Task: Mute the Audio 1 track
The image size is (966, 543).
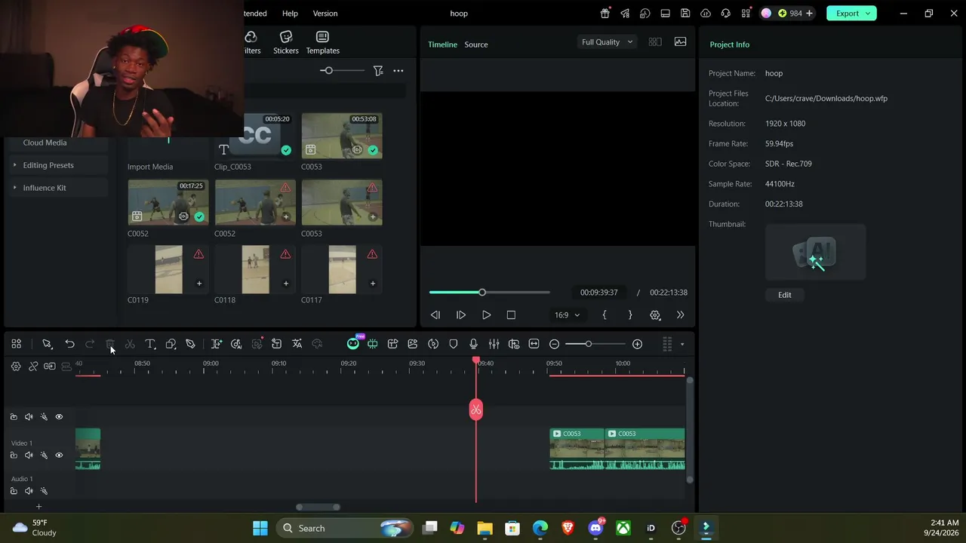Action: coord(29,491)
